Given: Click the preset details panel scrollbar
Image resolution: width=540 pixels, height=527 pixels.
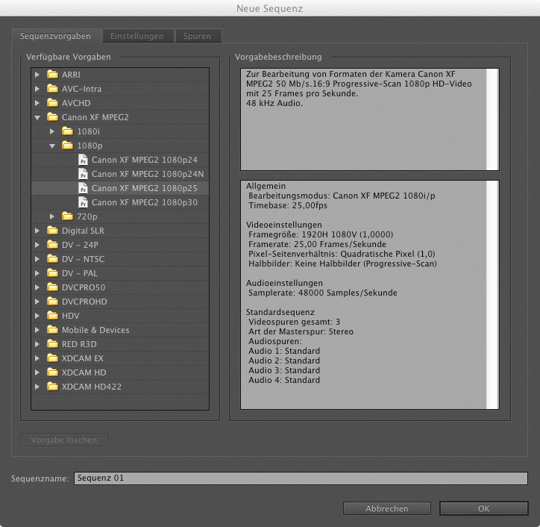Looking at the screenshot, I should 492,295.
